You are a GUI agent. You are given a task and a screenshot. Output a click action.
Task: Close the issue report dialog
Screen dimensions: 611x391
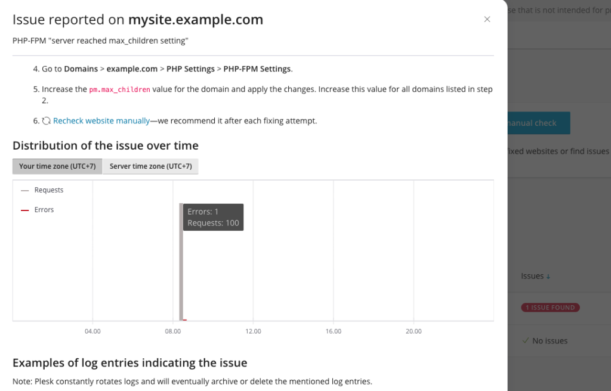(x=487, y=20)
